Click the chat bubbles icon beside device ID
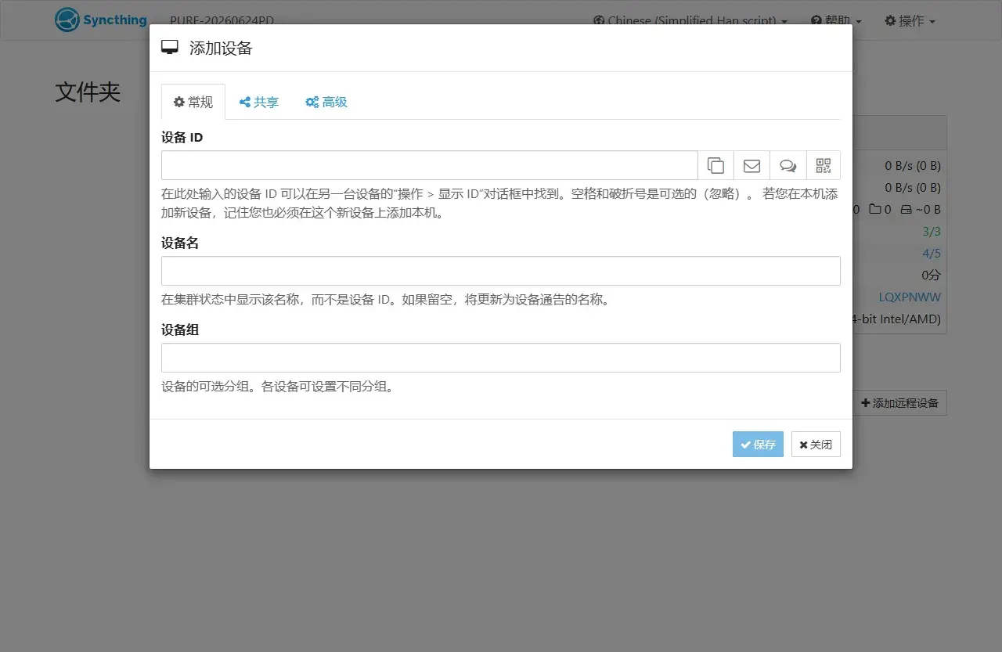The height and width of the screenshot is (652, 1002). 788,165
